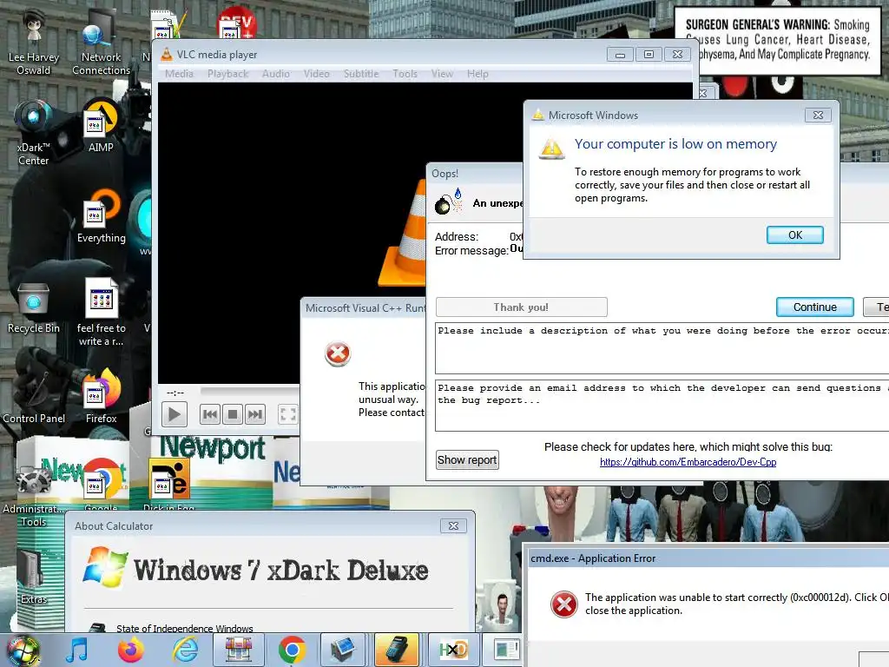The image size is (889, 667).
Task: Skip to previous track in VLC
Action: 210,414
